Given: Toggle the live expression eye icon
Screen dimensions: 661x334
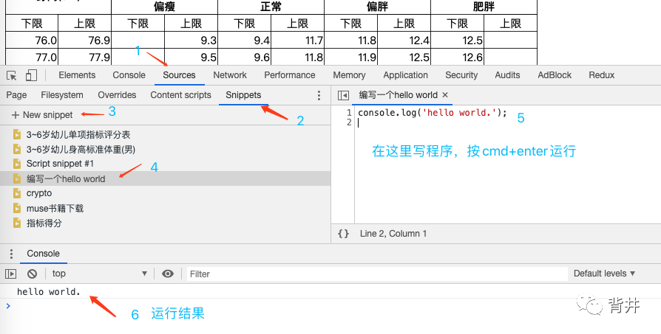Looking at the screenshot, I should (x=168, y=274).
